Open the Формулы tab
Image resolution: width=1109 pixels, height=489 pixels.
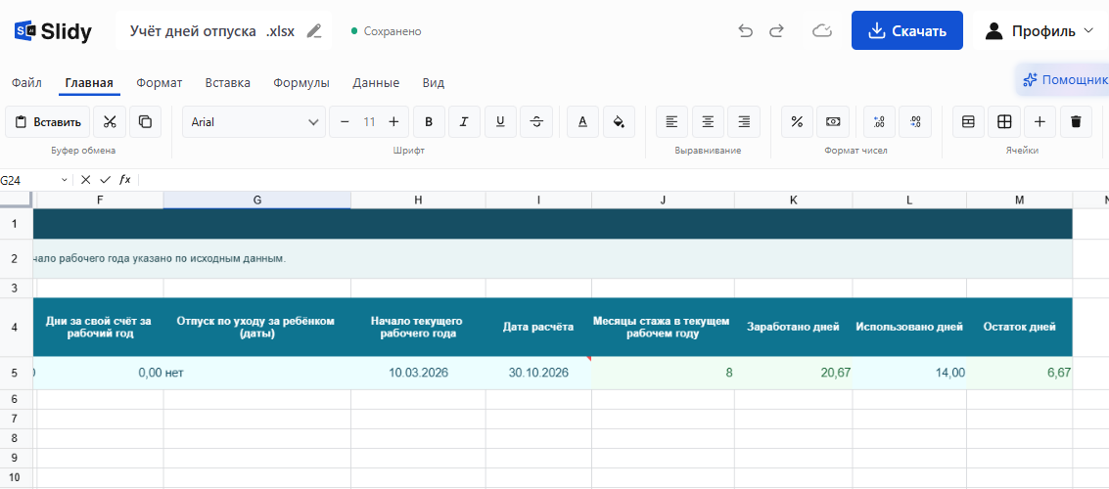[301, 83]
